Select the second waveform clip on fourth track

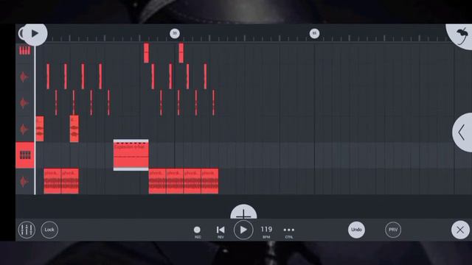pyautogui.click(x=74, y=129)
